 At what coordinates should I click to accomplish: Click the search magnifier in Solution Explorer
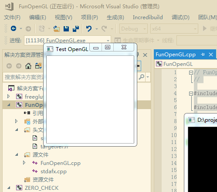click(142, 77)
